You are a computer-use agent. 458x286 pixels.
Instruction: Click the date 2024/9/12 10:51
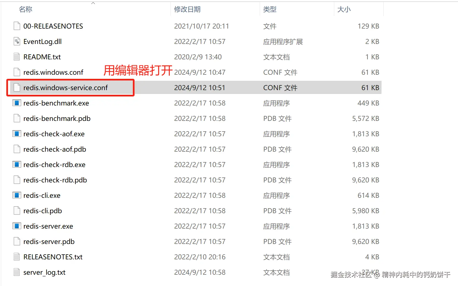[199, 88]
